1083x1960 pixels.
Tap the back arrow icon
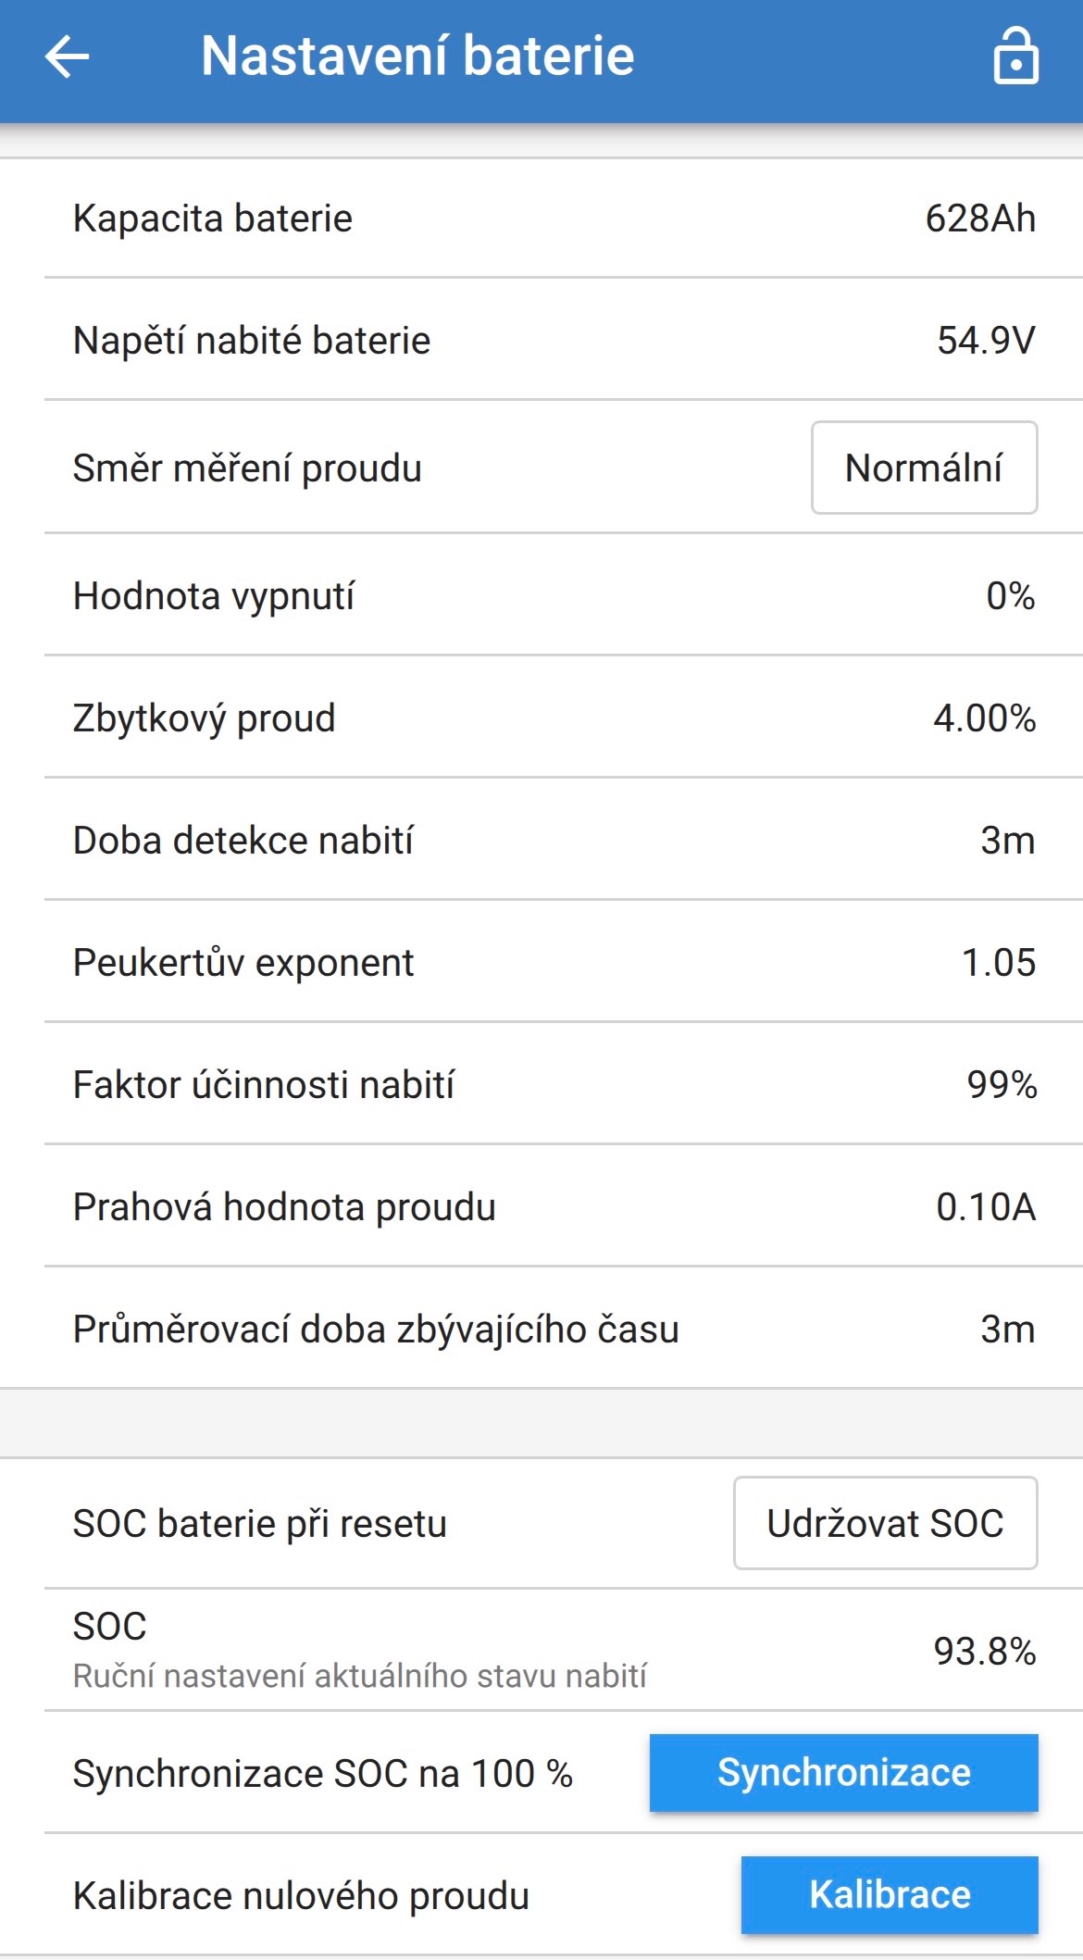68,57
